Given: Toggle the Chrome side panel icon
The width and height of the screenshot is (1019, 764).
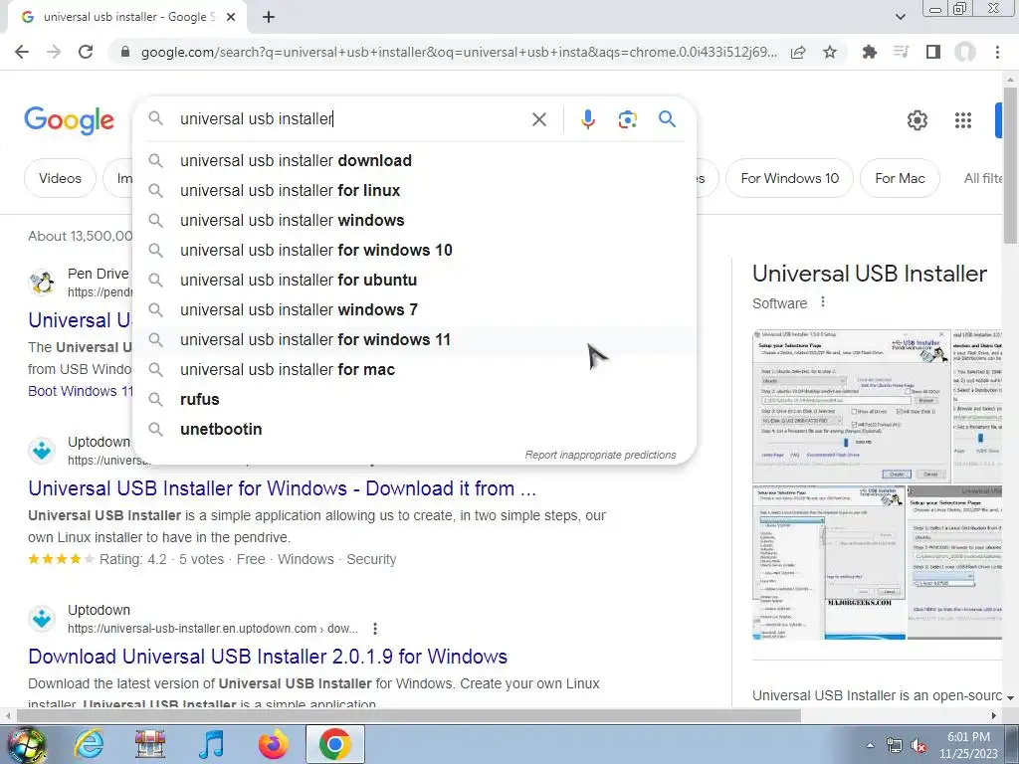Looking at the screenshot, I should 933,52.
